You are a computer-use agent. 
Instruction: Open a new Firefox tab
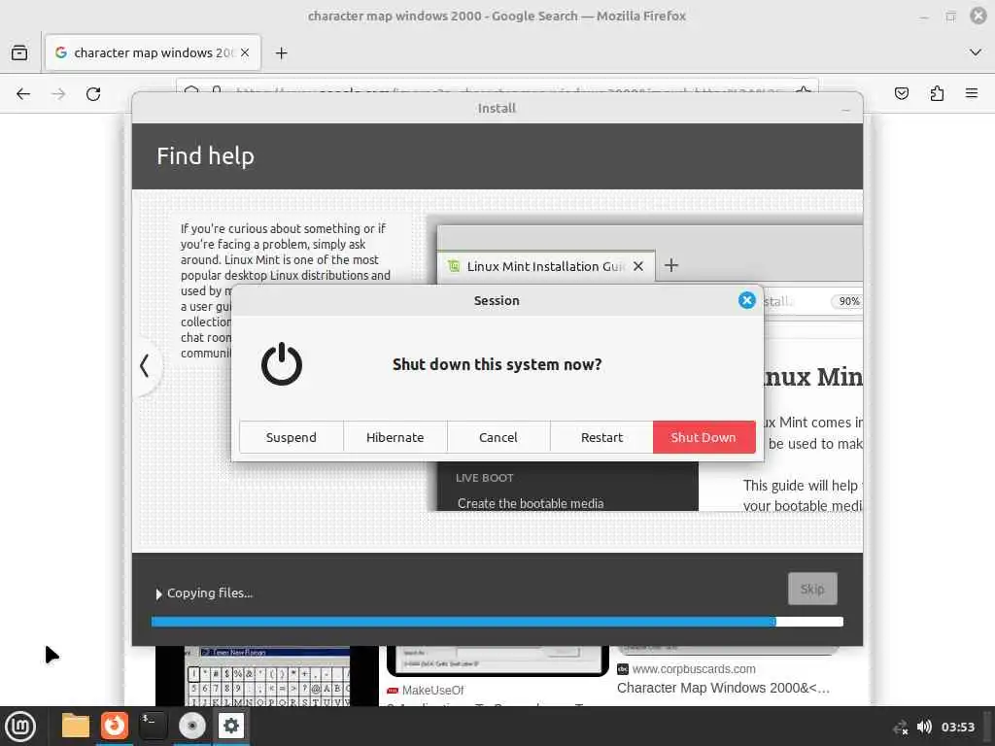point(281,52)
